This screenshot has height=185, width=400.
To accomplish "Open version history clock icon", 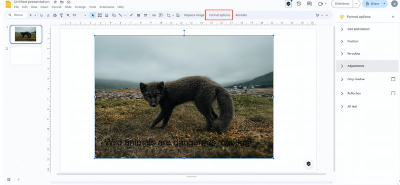I will (x=298, y=4).
